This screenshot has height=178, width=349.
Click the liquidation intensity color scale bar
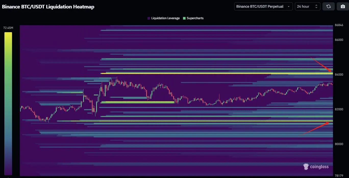(8, 103)
